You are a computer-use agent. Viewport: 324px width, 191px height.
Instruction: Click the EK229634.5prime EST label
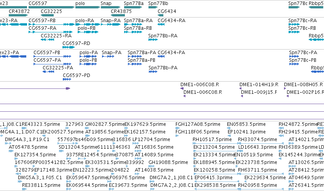click(x=265, y=178)
